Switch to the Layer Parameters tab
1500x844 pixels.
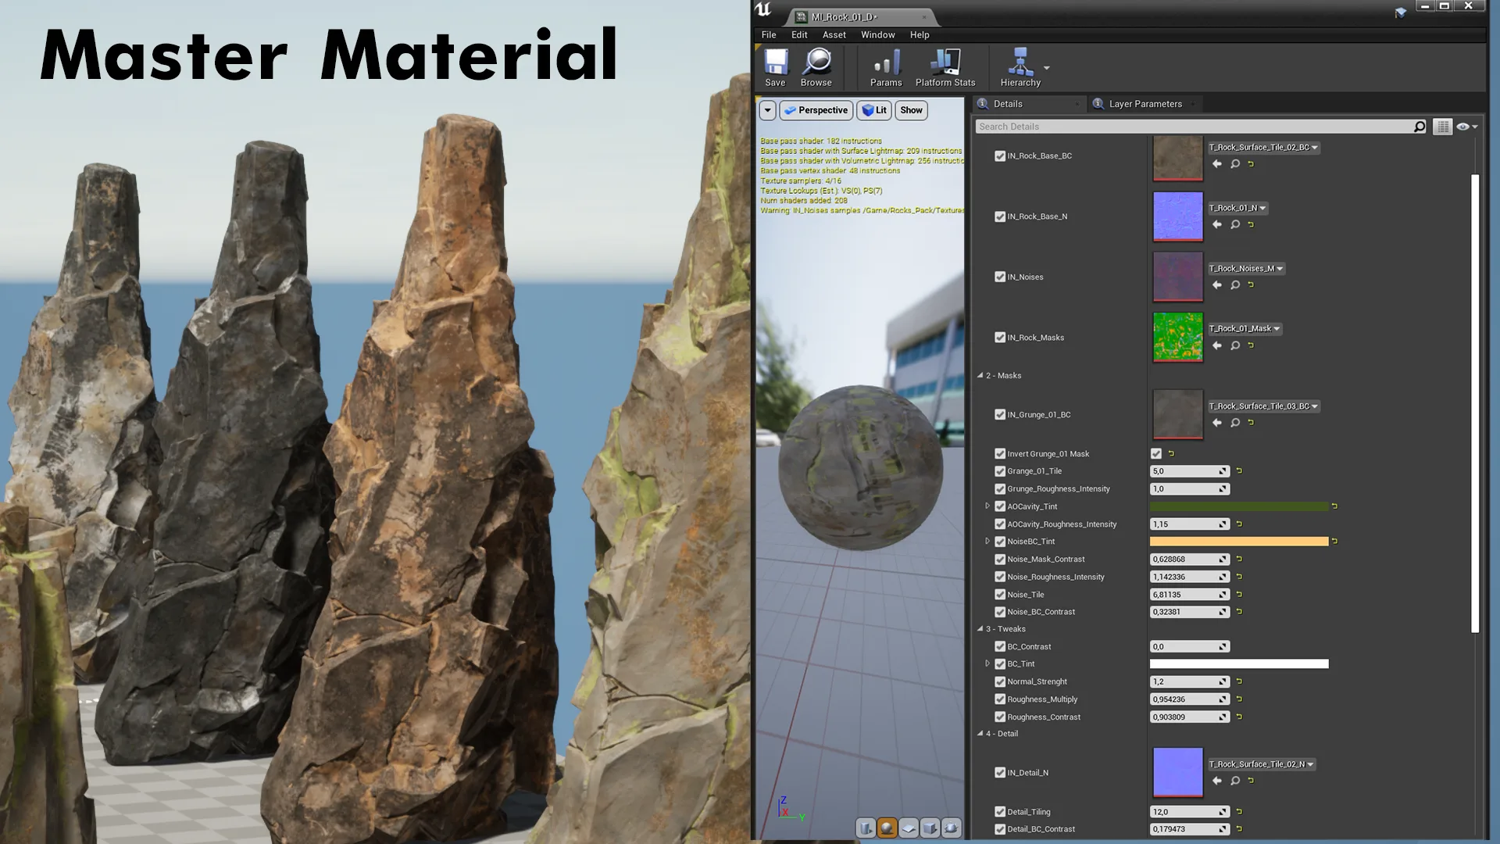coord(1145,104)
